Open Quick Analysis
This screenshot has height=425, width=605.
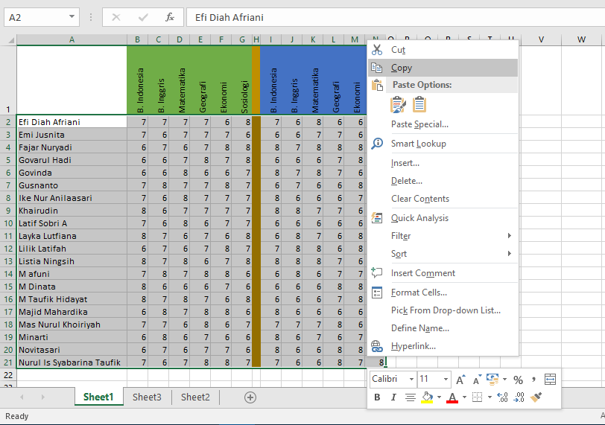click(443, 218)
